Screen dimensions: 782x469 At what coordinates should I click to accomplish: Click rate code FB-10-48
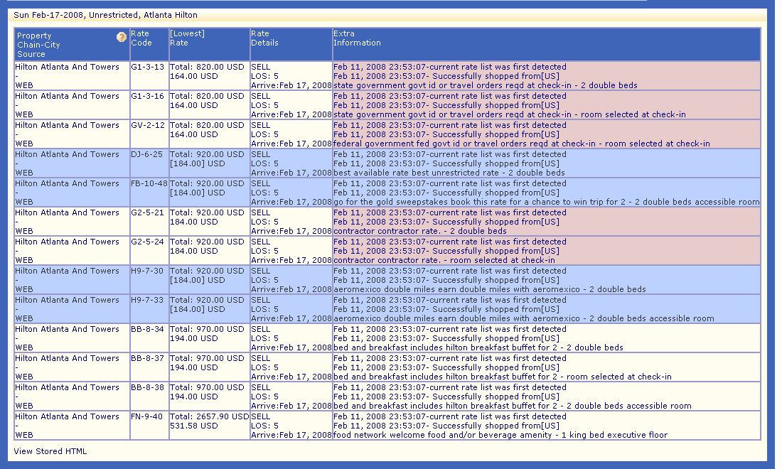point(149,183)
